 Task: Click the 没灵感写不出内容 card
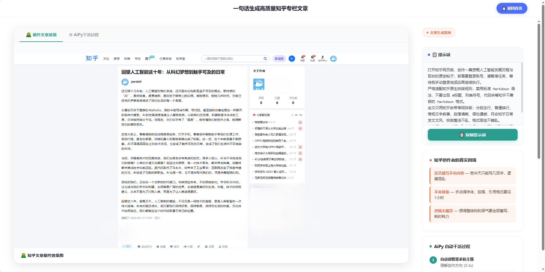pyautogui.click(x=473, y=176)
